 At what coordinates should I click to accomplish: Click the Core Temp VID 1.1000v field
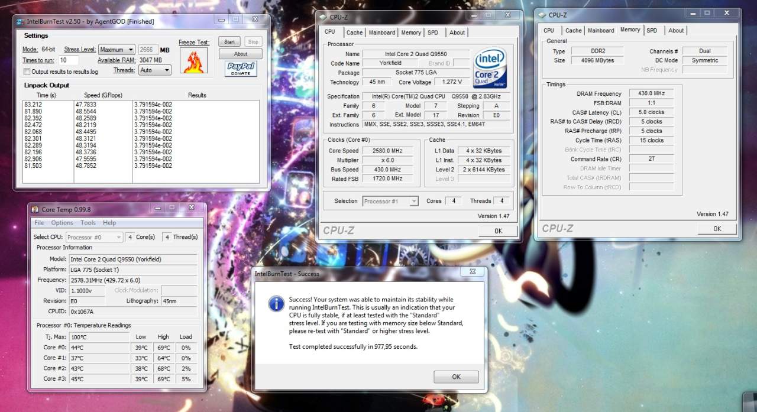(x=87, y=290)
